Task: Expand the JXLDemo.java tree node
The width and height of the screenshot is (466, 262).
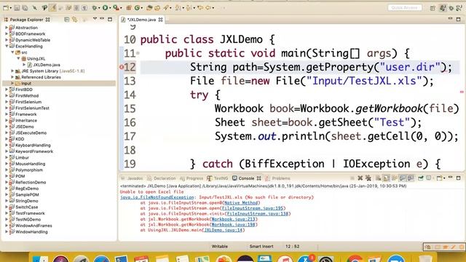Action: coord(24,65)
